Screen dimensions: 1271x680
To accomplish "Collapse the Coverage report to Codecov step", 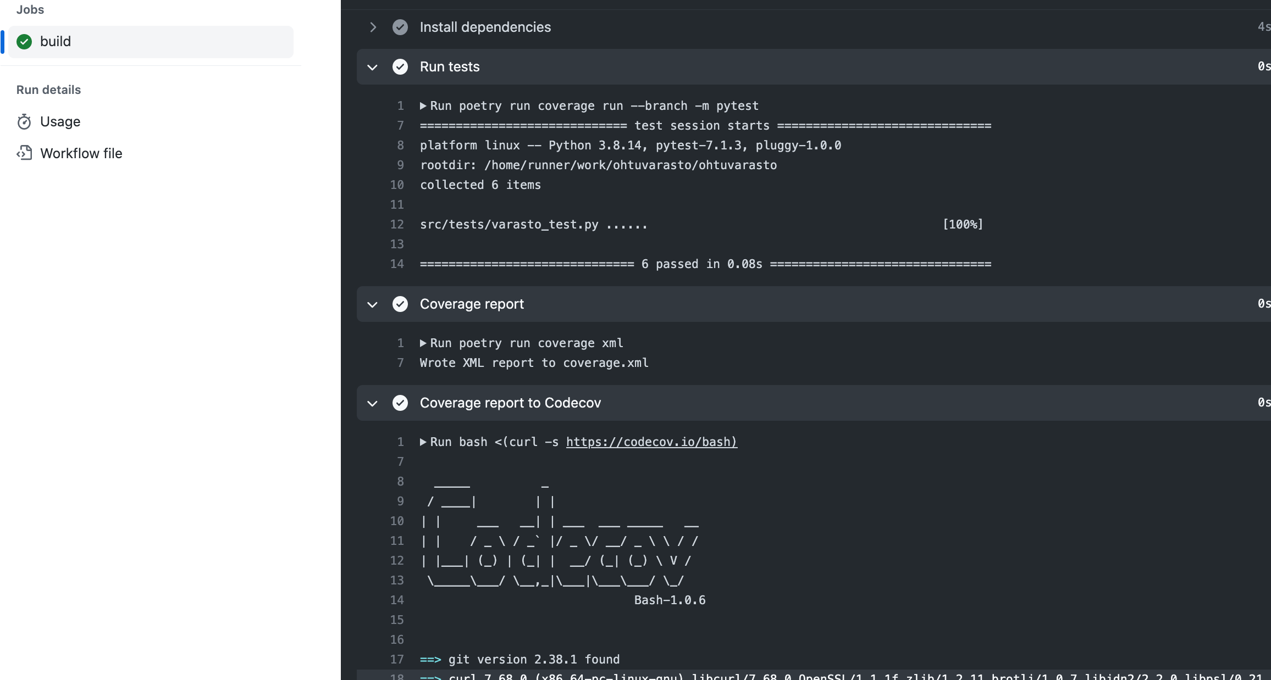I will pos(373,403).
